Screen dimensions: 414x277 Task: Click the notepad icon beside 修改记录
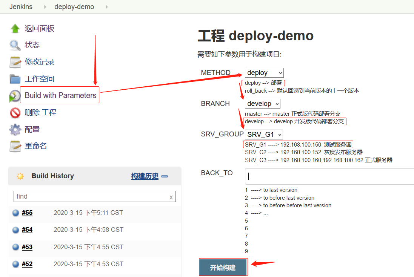click(15, 62)
